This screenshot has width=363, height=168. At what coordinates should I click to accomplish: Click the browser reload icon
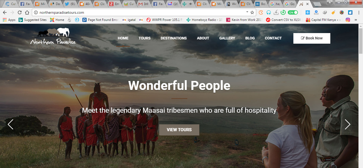click(20, 12)
